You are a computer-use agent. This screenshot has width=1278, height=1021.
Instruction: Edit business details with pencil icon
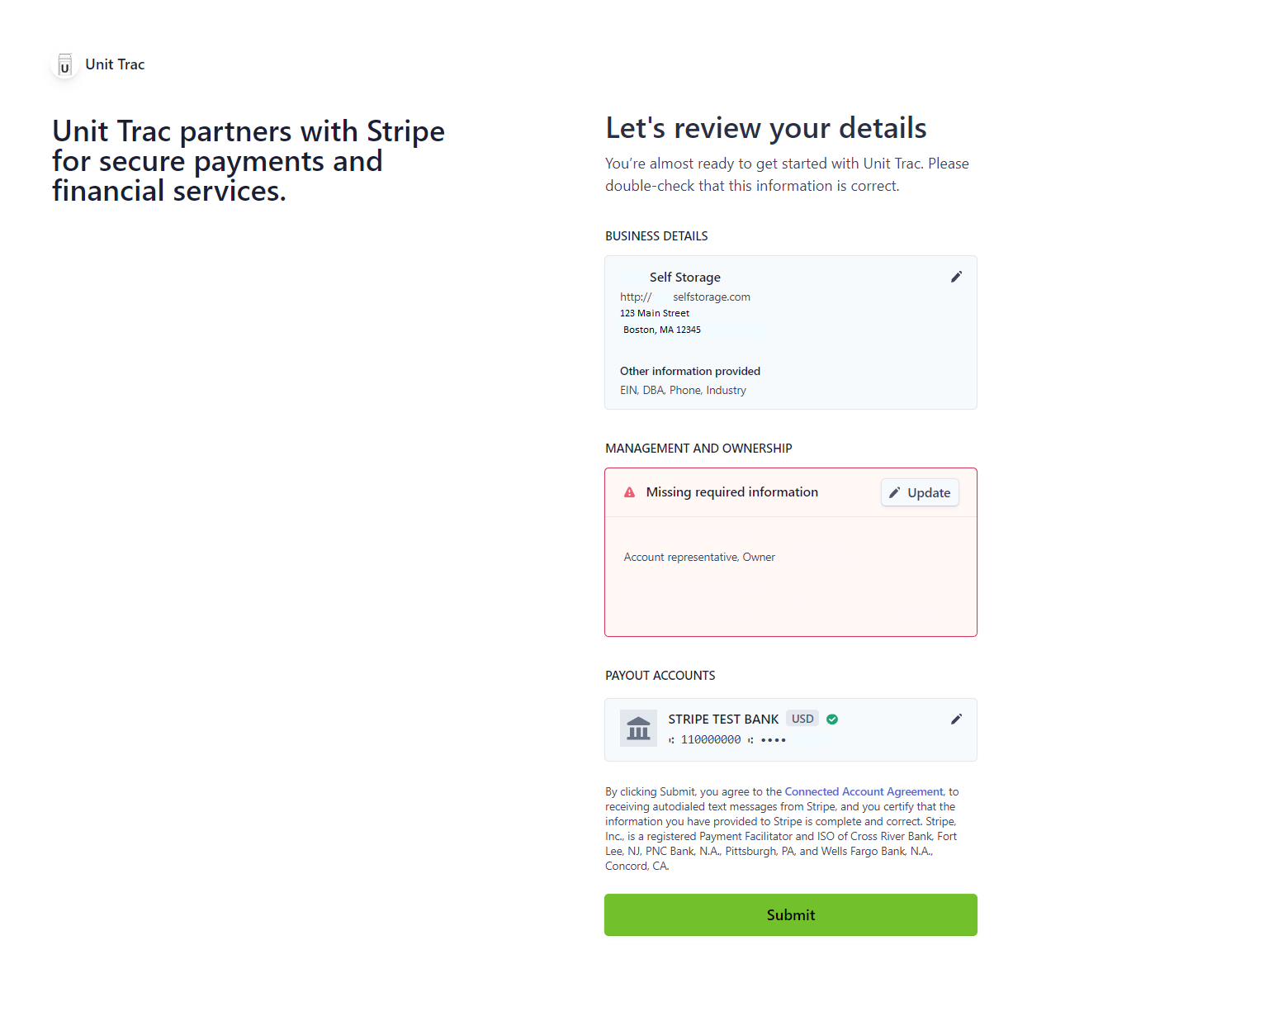[x=956, y=277]
